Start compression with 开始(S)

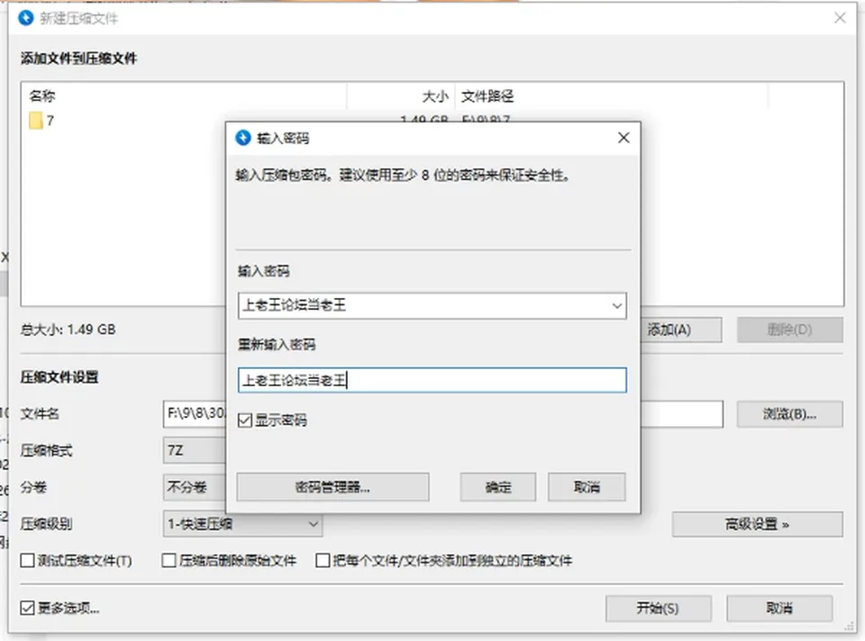pos(658,609)
